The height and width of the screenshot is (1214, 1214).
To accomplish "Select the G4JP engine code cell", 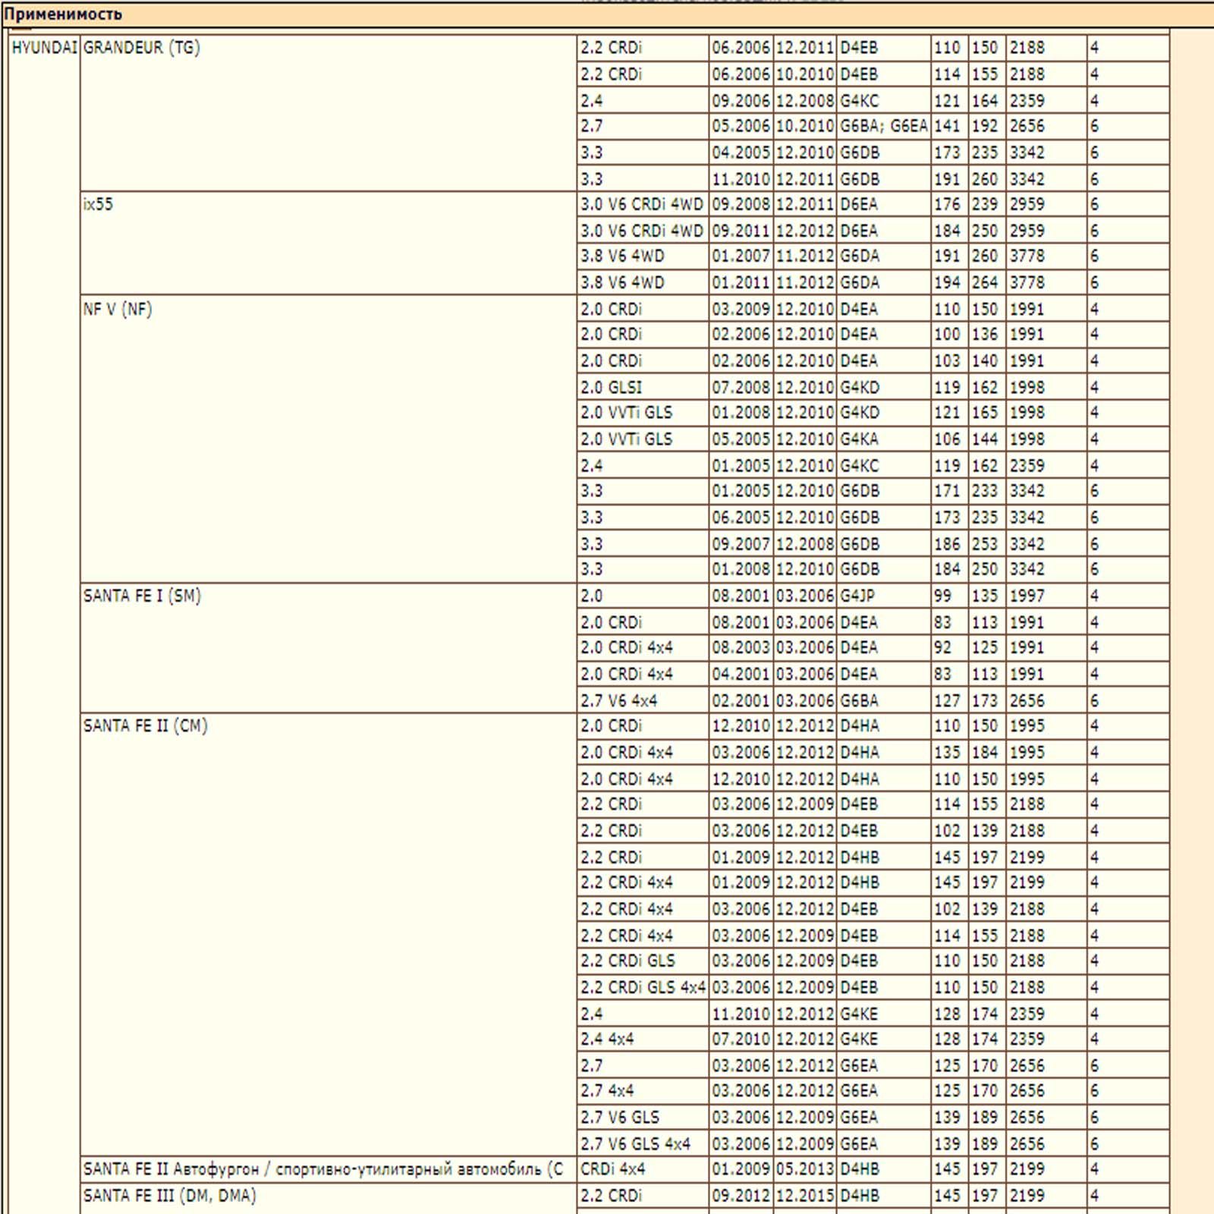I will click(x=857, y=596).
